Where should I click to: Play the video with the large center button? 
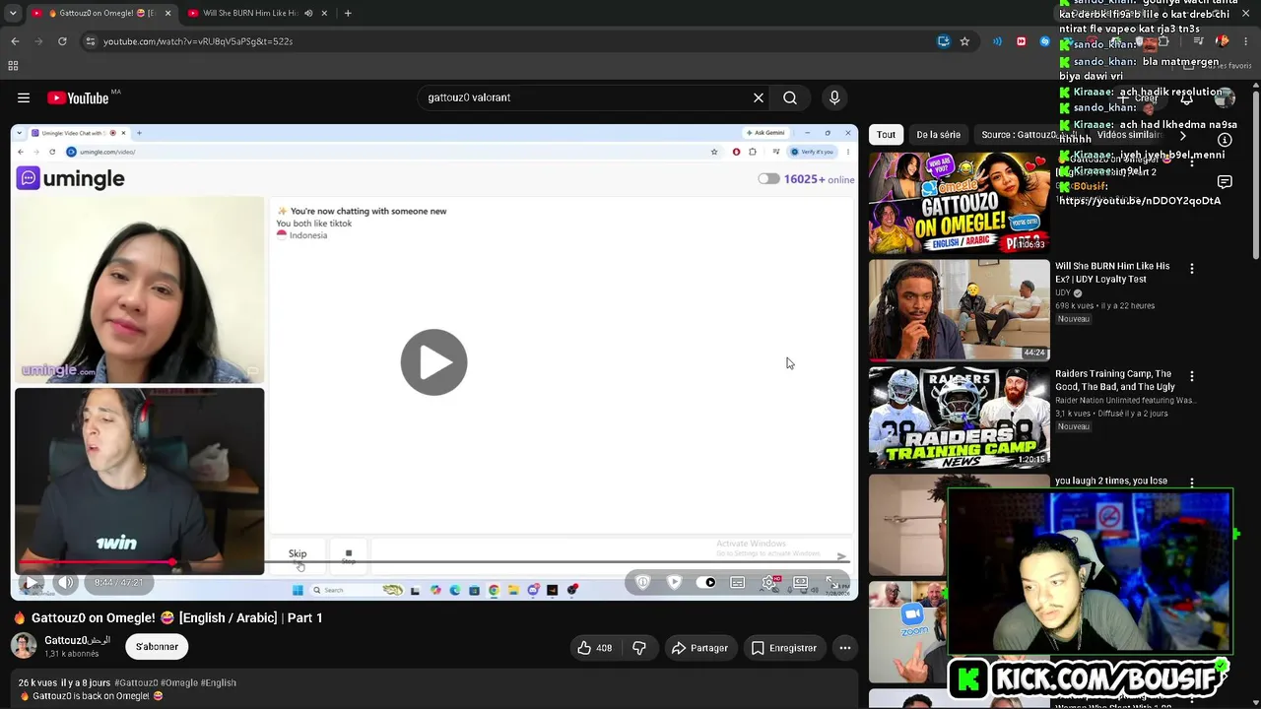(433, 362)
